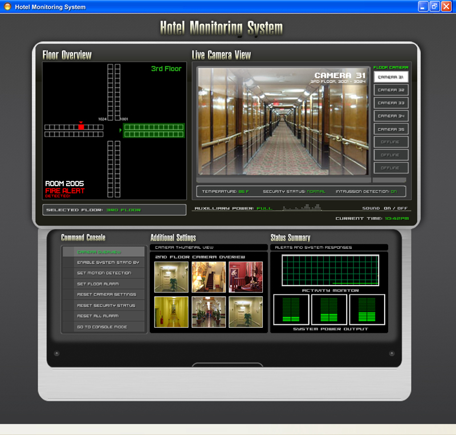Open top-row beige hallway thumbnail with plant

[x=172, y=277]
